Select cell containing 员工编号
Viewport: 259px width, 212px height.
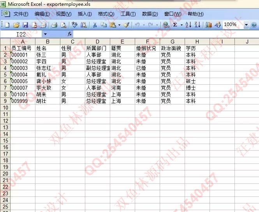[x=23, y=48]
